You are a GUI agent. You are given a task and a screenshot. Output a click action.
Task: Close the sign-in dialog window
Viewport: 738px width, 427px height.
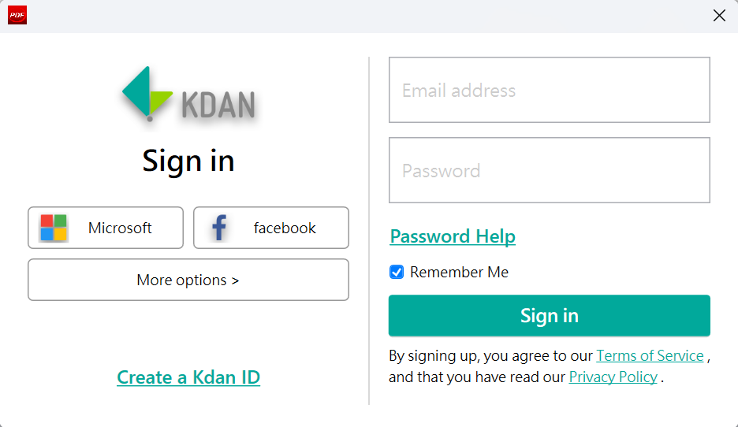[719, 16]
